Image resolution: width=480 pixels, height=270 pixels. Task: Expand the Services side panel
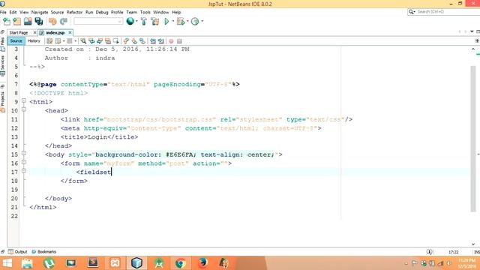point(3,65)
